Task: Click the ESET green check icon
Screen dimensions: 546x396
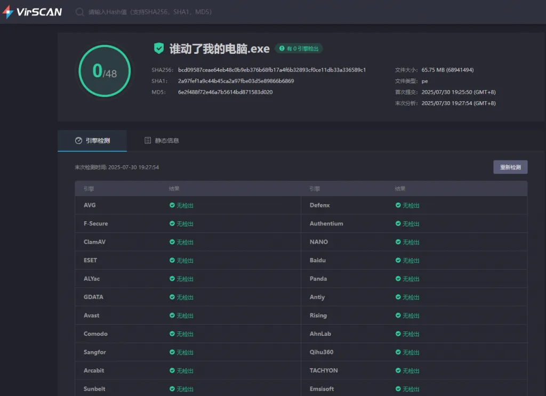Action: pyautogui.click(x=172, y=260)
